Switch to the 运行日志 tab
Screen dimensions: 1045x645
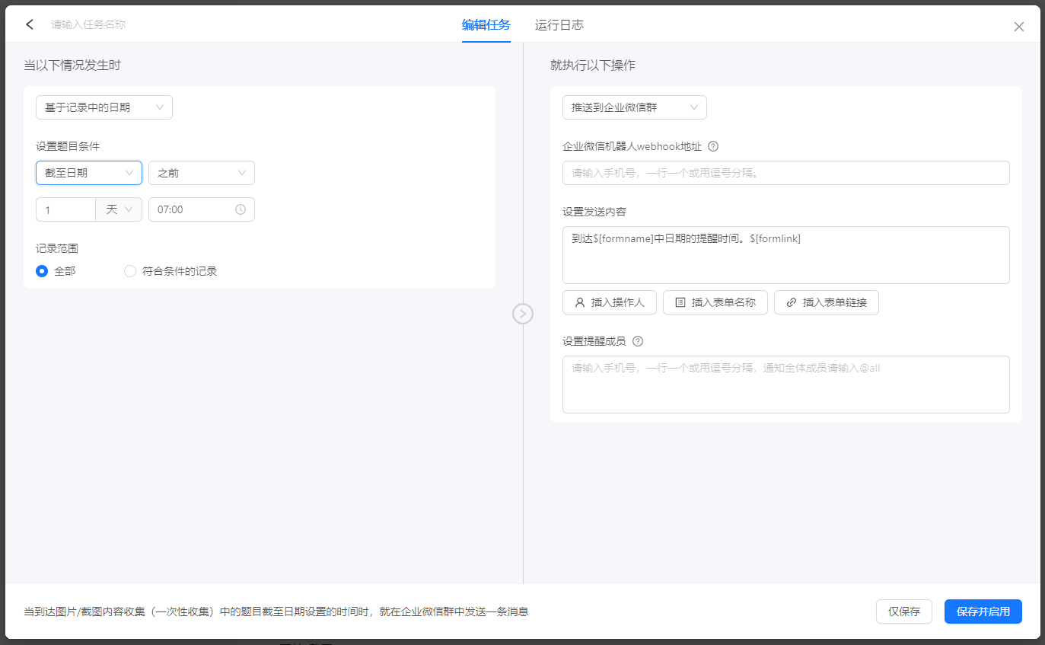559,25
